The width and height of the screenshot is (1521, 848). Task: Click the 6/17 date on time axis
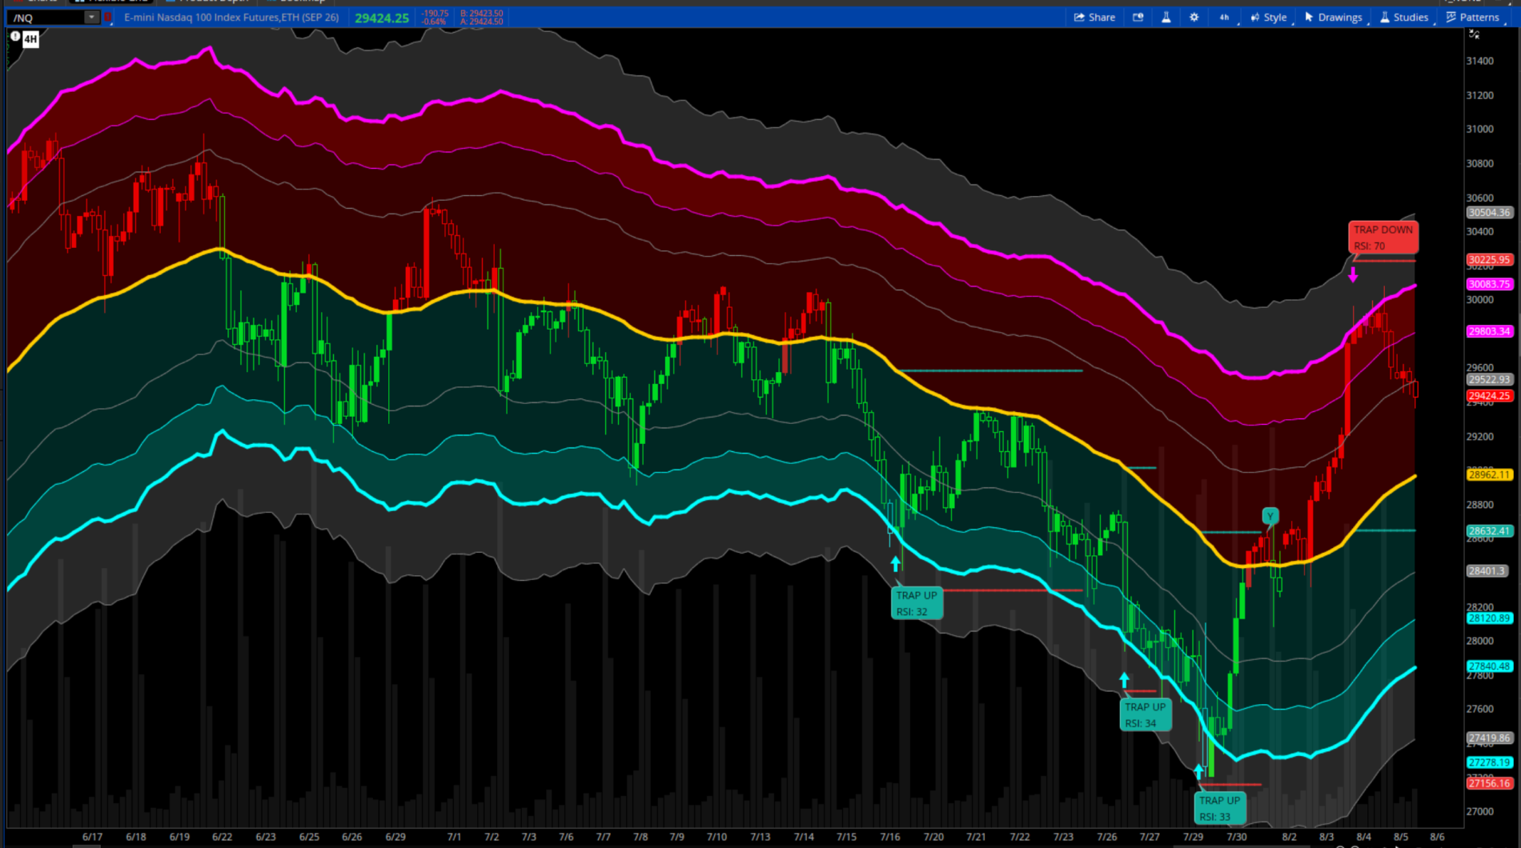[92, 837]
